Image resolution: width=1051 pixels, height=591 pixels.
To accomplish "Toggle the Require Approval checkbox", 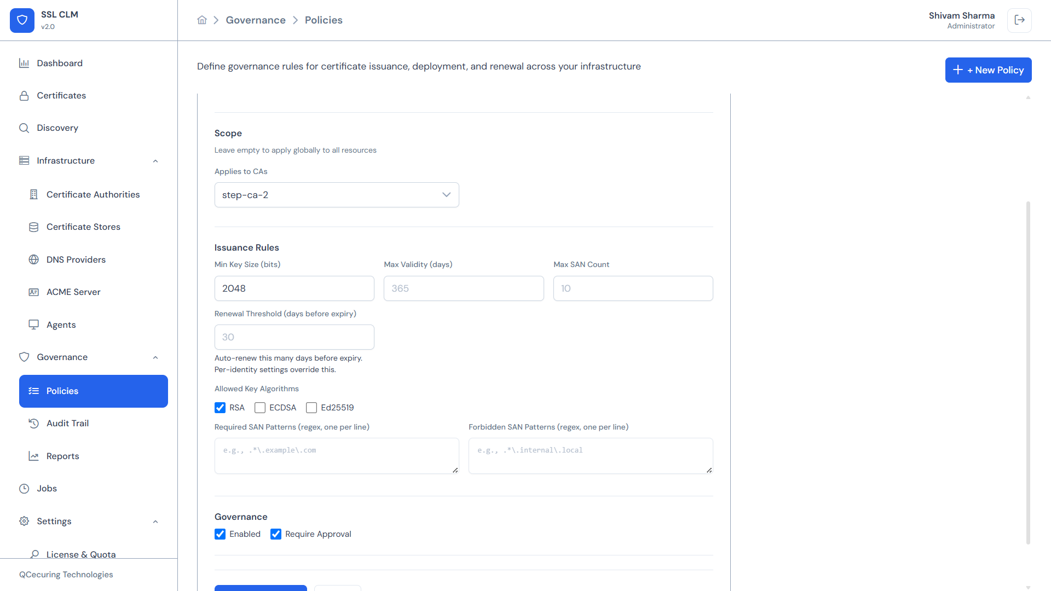I will (x=276, y=534).
